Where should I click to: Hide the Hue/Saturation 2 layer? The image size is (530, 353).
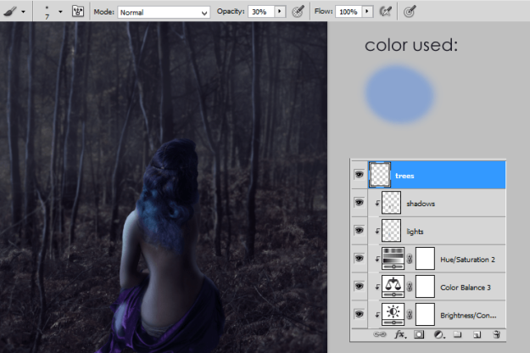coord(359,259)
